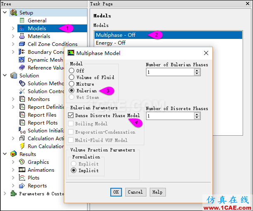This screenshot has width=253, height=211.
Task: Expand the Materials tree node
Action: [x=13, y=36]
